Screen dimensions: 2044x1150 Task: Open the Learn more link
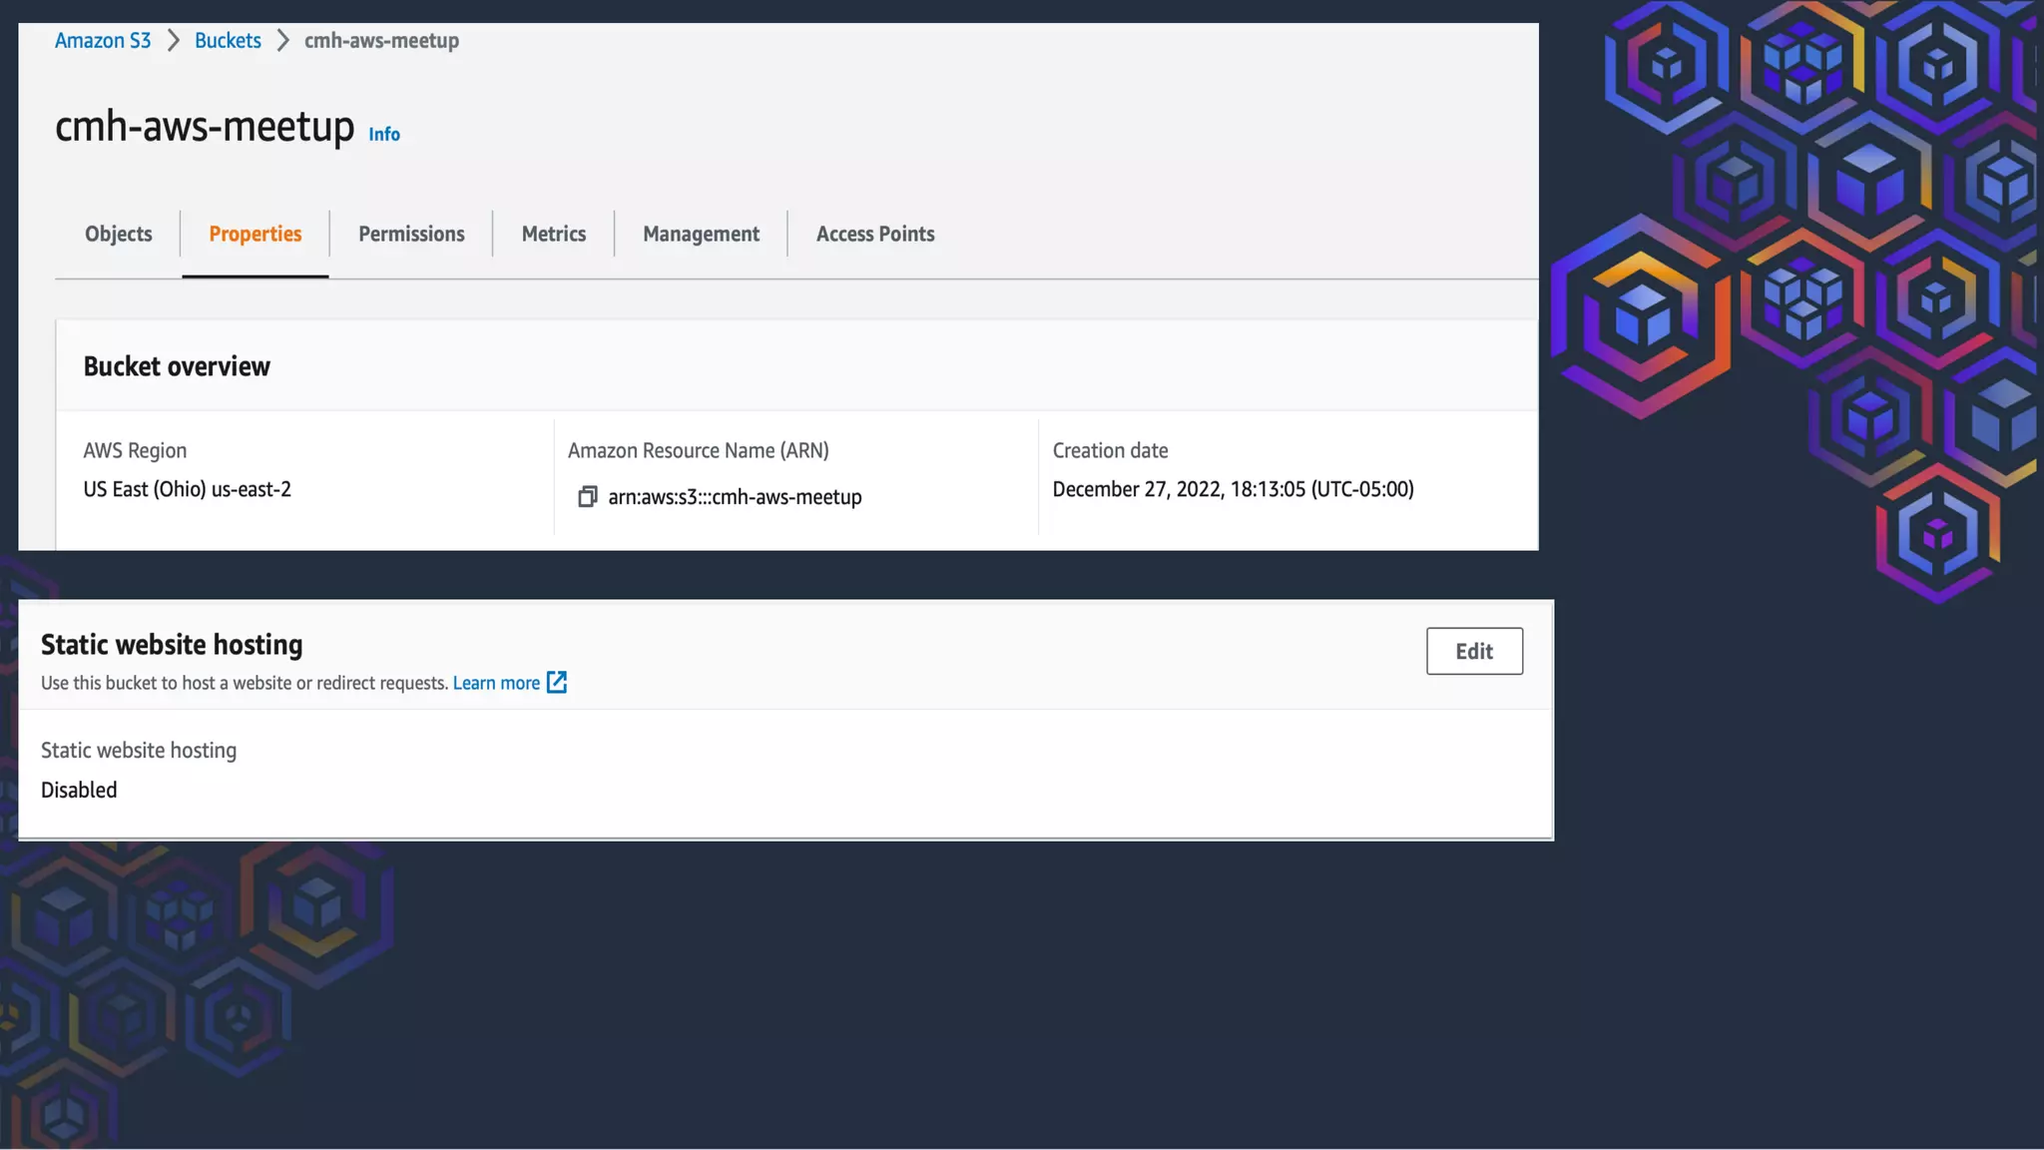pos(496,683)
